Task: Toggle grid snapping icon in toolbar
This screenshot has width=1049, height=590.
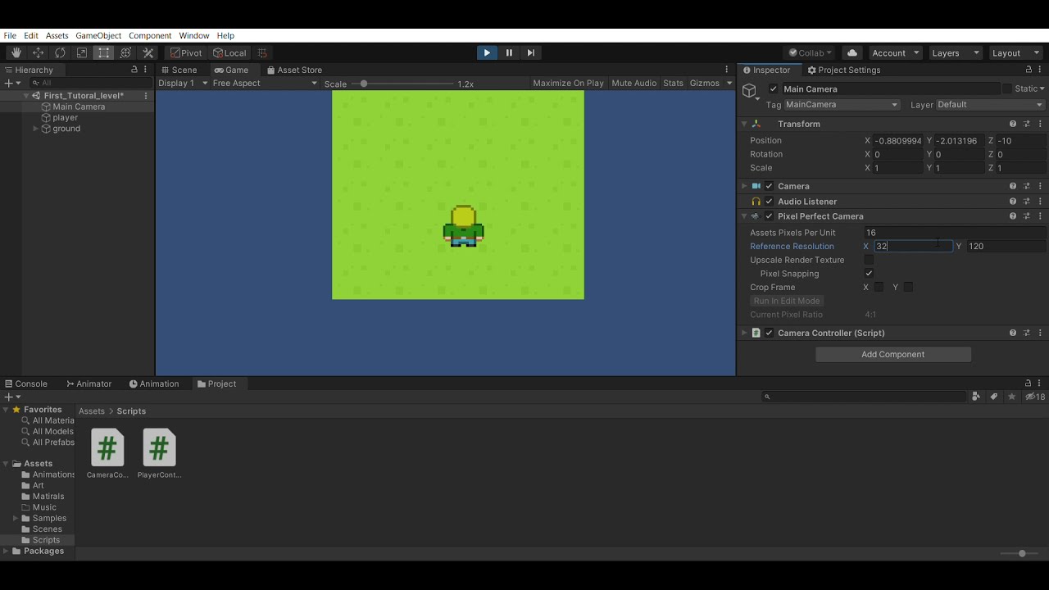Action: click(262, 52)
